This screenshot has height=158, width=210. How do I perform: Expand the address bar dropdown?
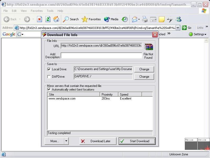click(x=178, y=28)
